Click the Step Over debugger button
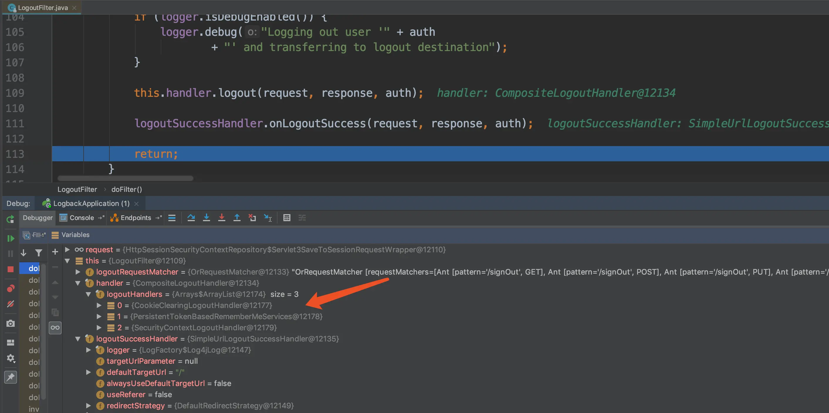This screenshot has height=413, width=829. [191, 218]
